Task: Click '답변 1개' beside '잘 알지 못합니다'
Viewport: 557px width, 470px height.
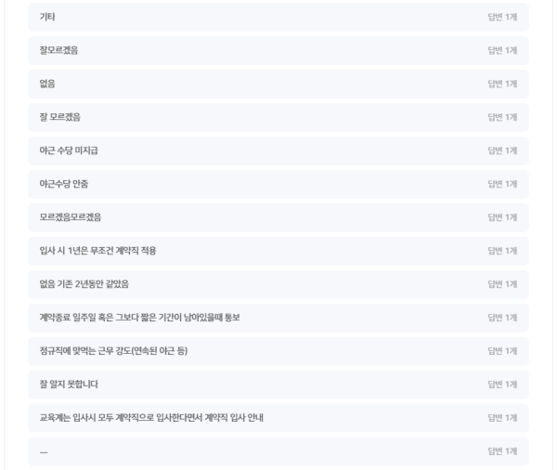Action: (502, 385)
